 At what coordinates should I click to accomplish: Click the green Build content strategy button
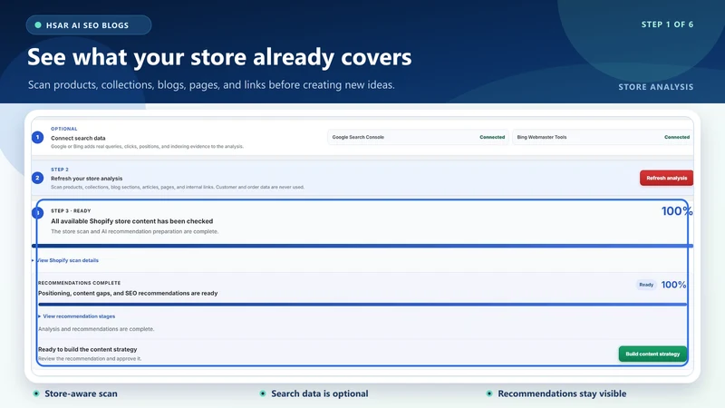tap(652, 354)
